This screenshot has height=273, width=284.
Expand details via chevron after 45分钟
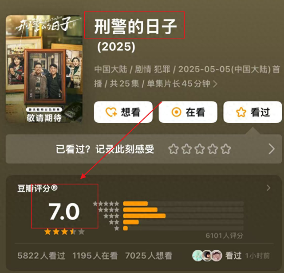215,84
